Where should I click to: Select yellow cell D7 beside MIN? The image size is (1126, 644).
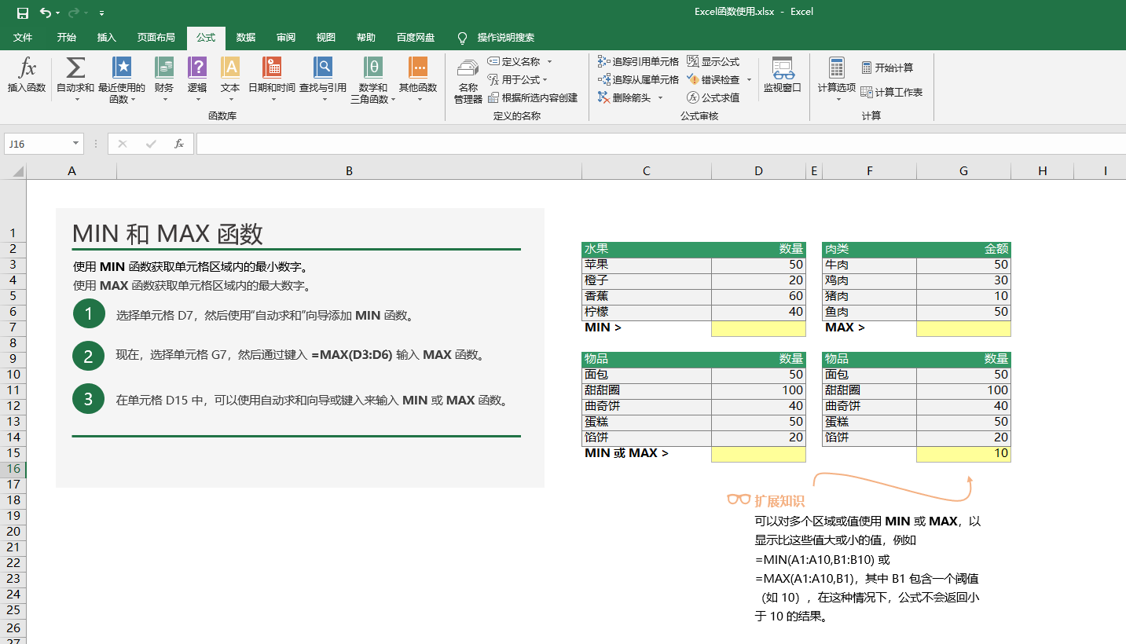pos(758,328)
